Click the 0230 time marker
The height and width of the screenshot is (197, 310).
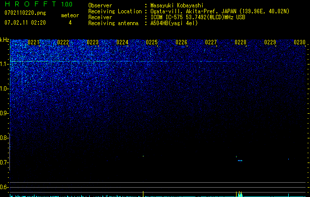300,42
